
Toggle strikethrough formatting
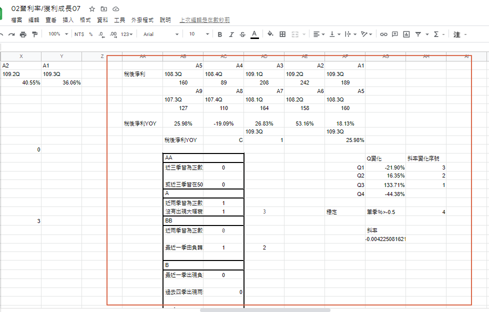(x=242, y=34)
